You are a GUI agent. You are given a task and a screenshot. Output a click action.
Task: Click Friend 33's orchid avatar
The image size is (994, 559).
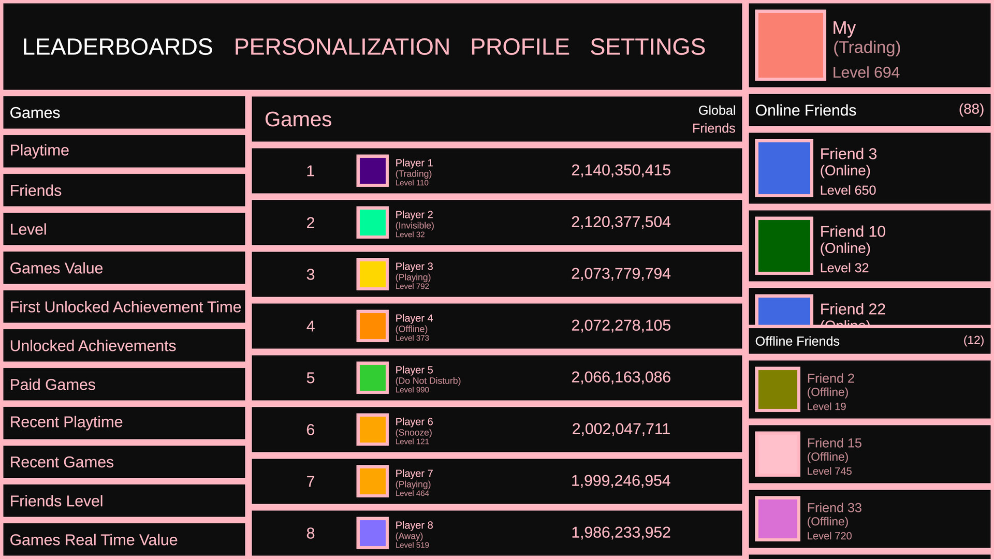coord(778,519)
